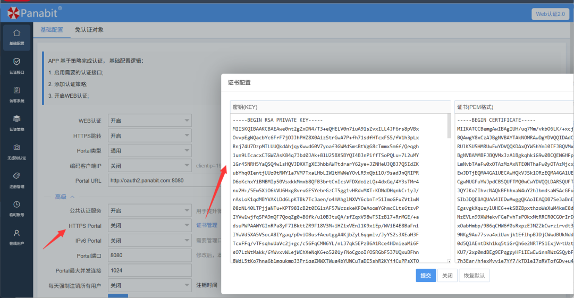Open the 基础配置 sidebar section
The height and width of the screenshot is (298, 574).
tap(16, 37)
